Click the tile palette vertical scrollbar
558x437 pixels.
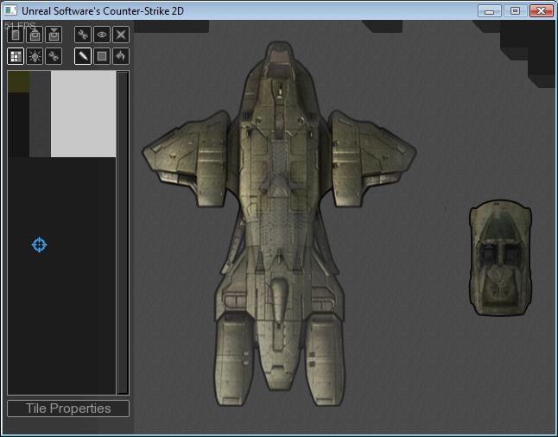pos(123,232)
